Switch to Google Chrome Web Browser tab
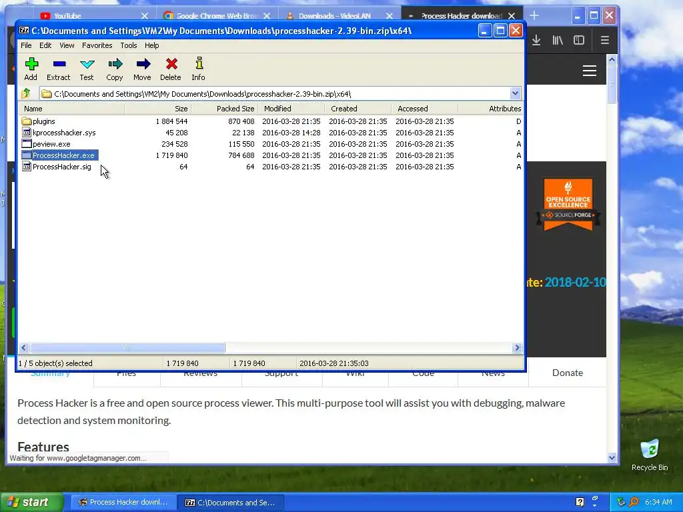The image size is (683, 512). [217, 16]
